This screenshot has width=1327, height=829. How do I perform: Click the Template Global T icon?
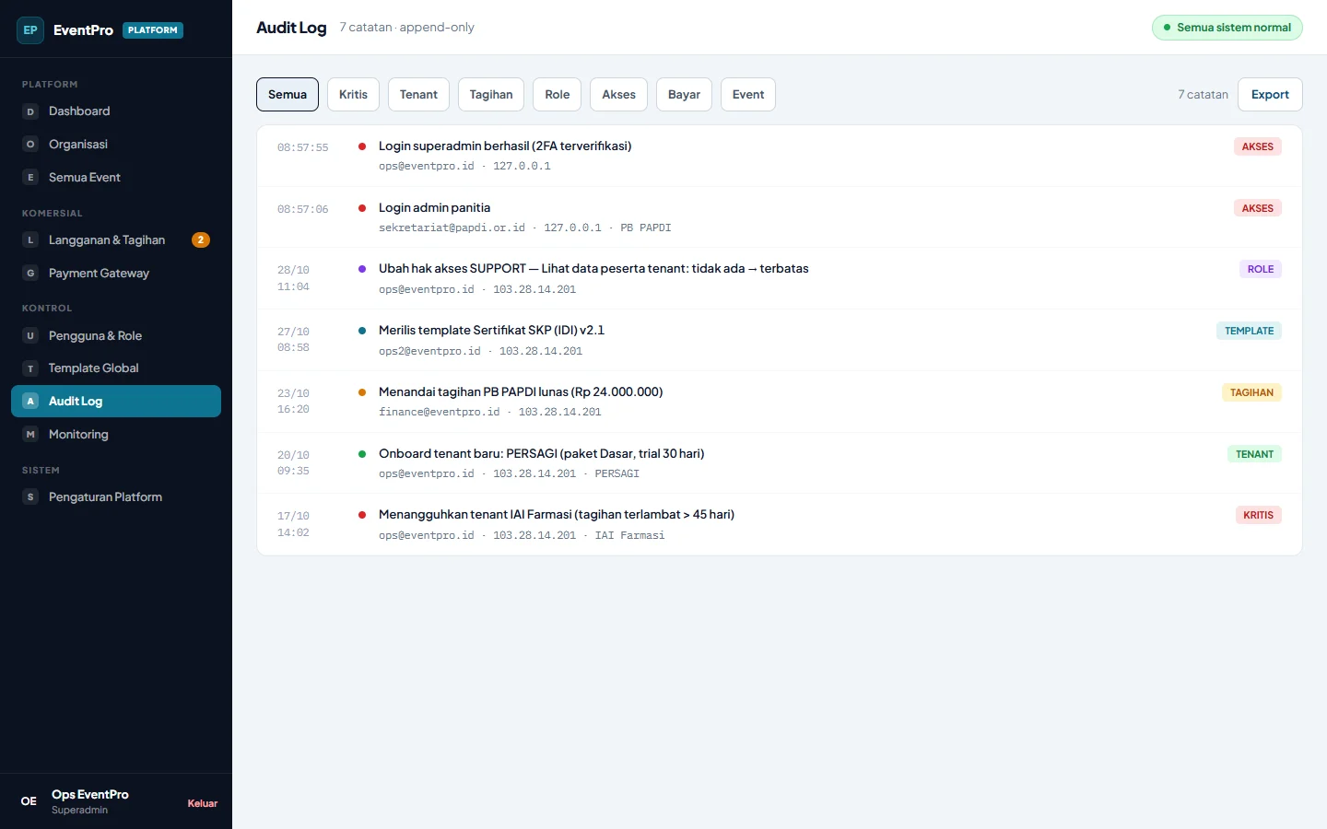30,368
